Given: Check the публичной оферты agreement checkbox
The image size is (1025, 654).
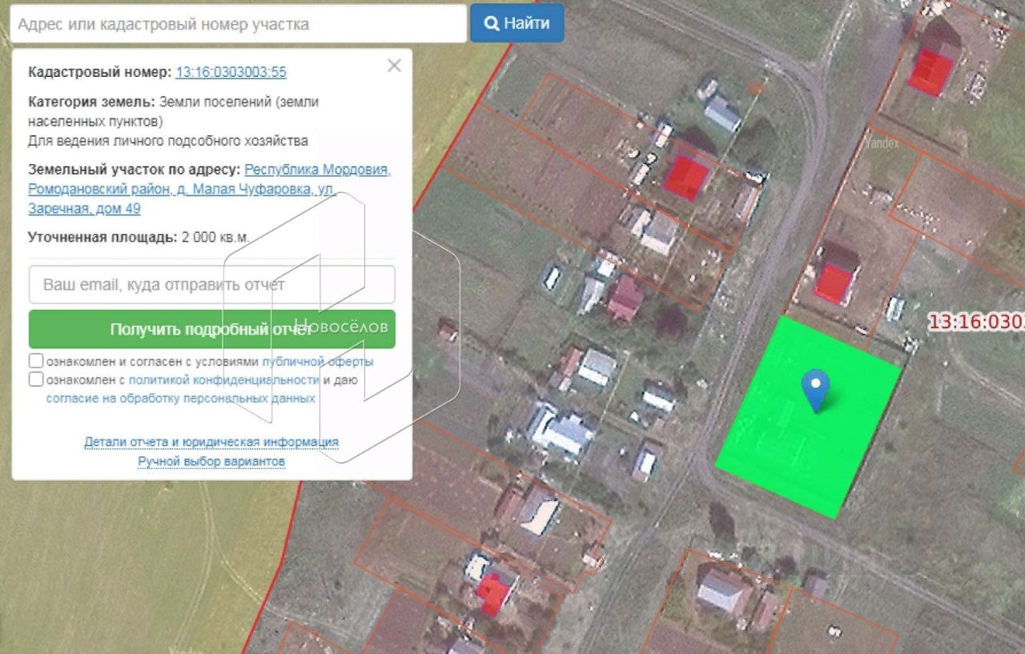Looking at the screenshot, I should pos(36,361).
